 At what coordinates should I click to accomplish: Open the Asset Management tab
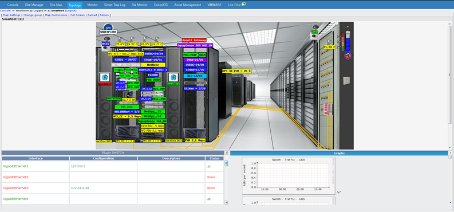pos(187,5)
